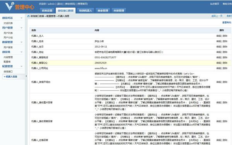Image resolution: width=232 pixels, height=145 pixels.
Task: Edit the 机器人_接收图片回答 row
Action: (218, 102)
